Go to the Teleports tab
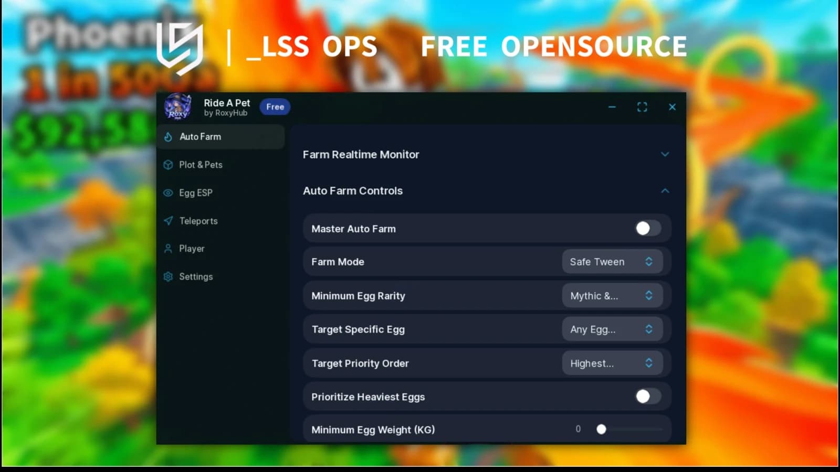Image resolution: width=840 pixels, height=472 pixels. (221, 221)
